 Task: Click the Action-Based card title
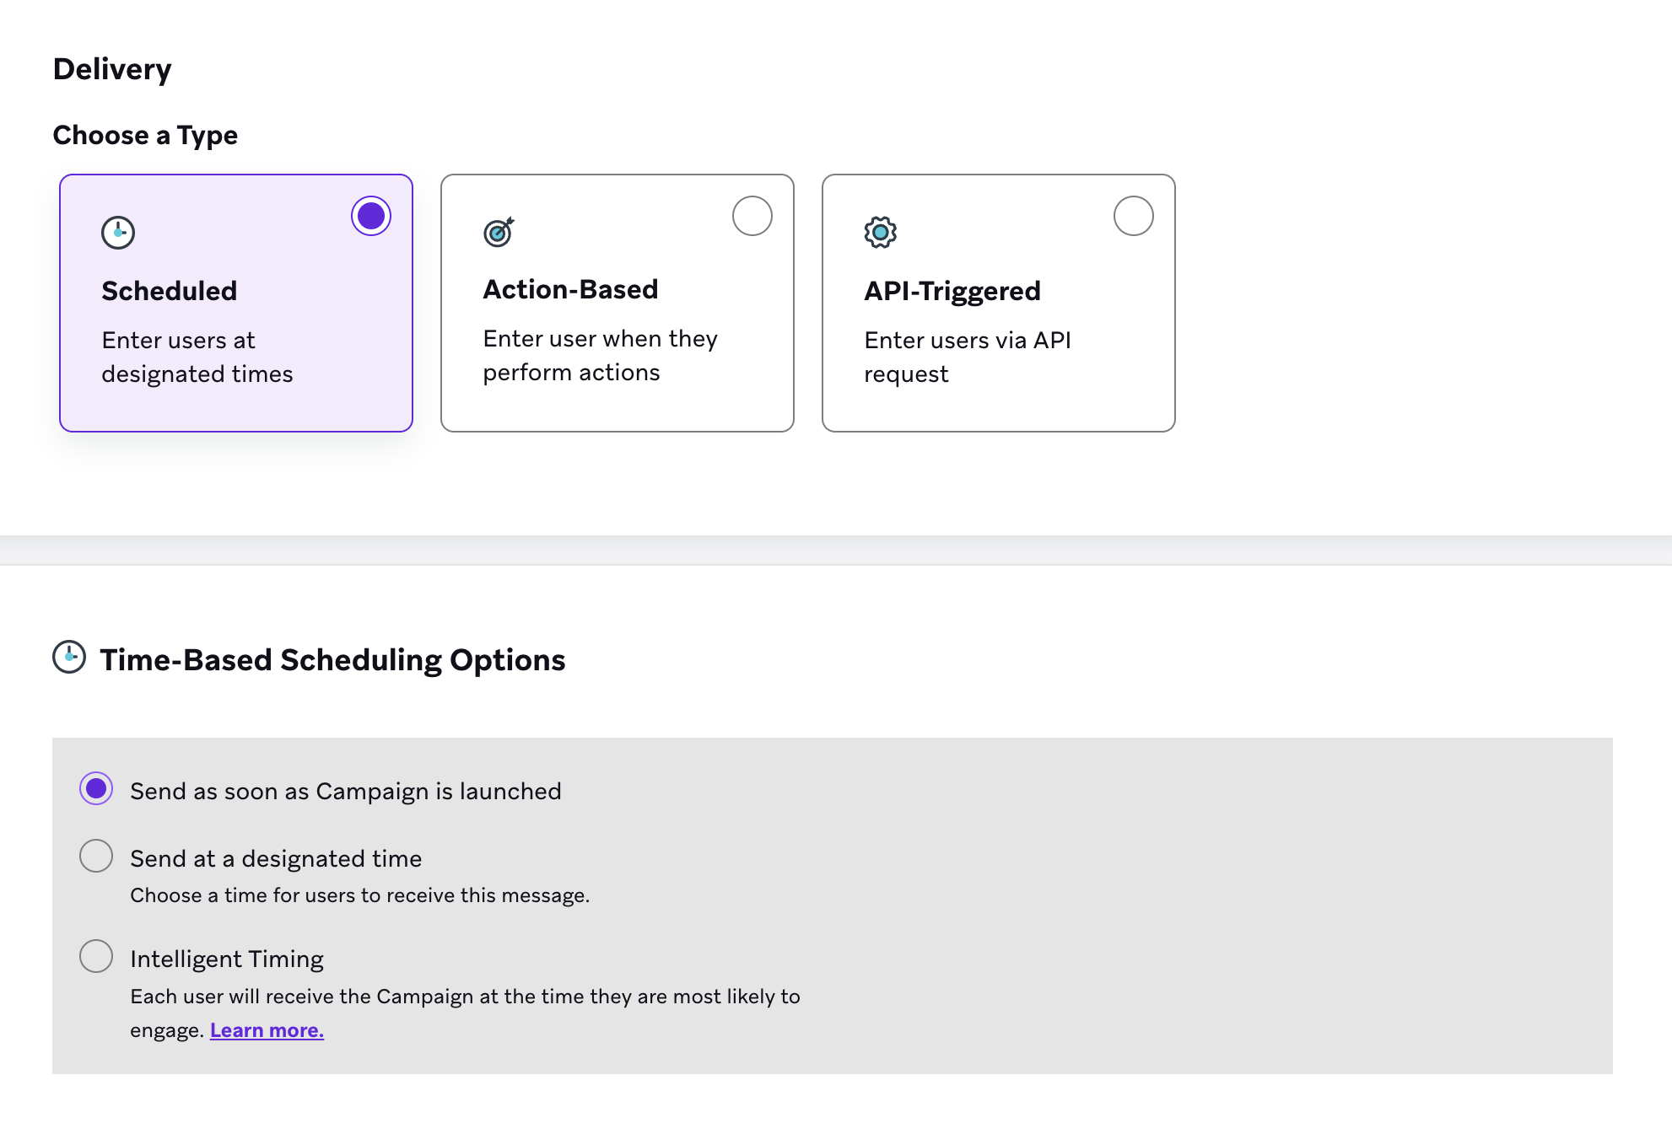[x=570, y=289]
